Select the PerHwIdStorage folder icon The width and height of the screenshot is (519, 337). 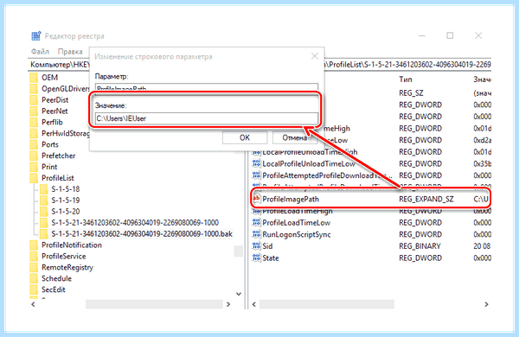click(34, 133)
